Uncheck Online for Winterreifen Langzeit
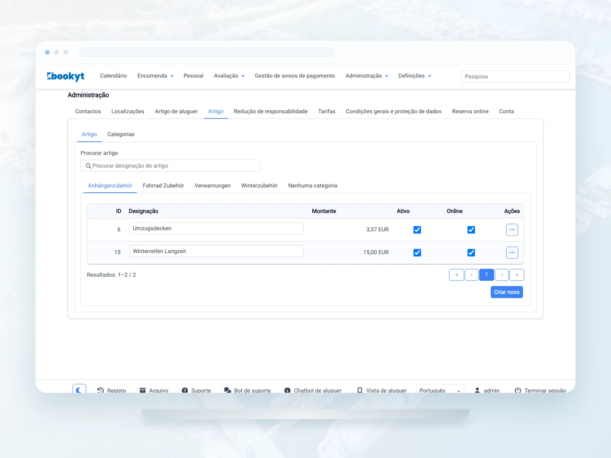This screenshot has height=458, width=611. point(471,253)
